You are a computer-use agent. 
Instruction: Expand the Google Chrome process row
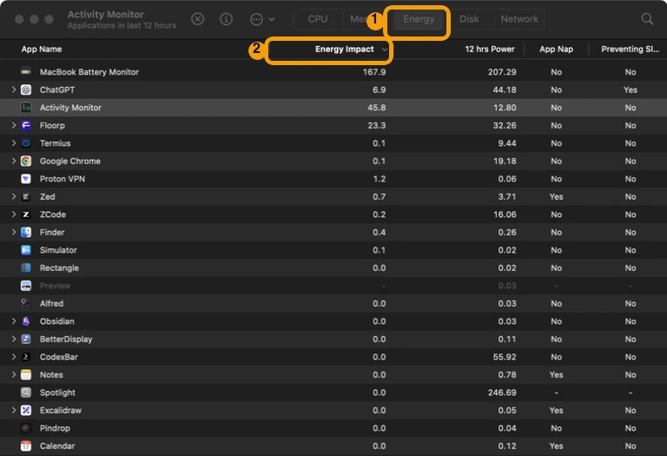[x=14, y=162]
